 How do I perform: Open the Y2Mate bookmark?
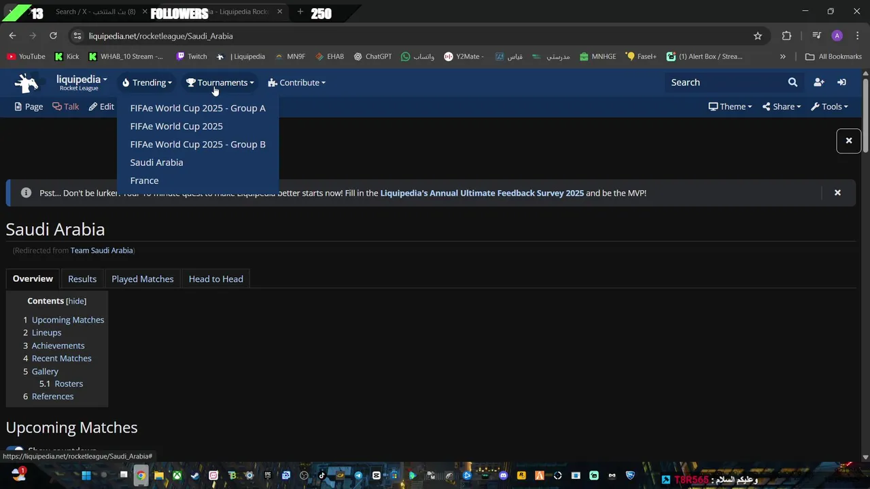point(464,56)
